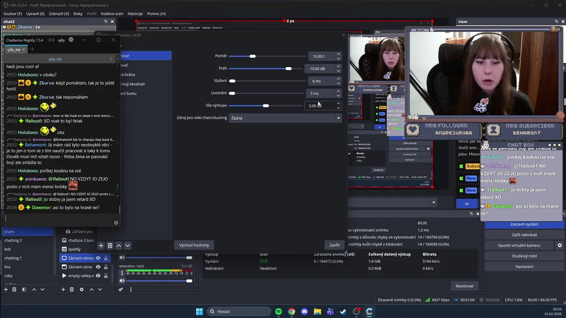Increase Síla výstupu with up stepper
The image size is (566, 318).
pyautogui.click(x=338, y=104)
